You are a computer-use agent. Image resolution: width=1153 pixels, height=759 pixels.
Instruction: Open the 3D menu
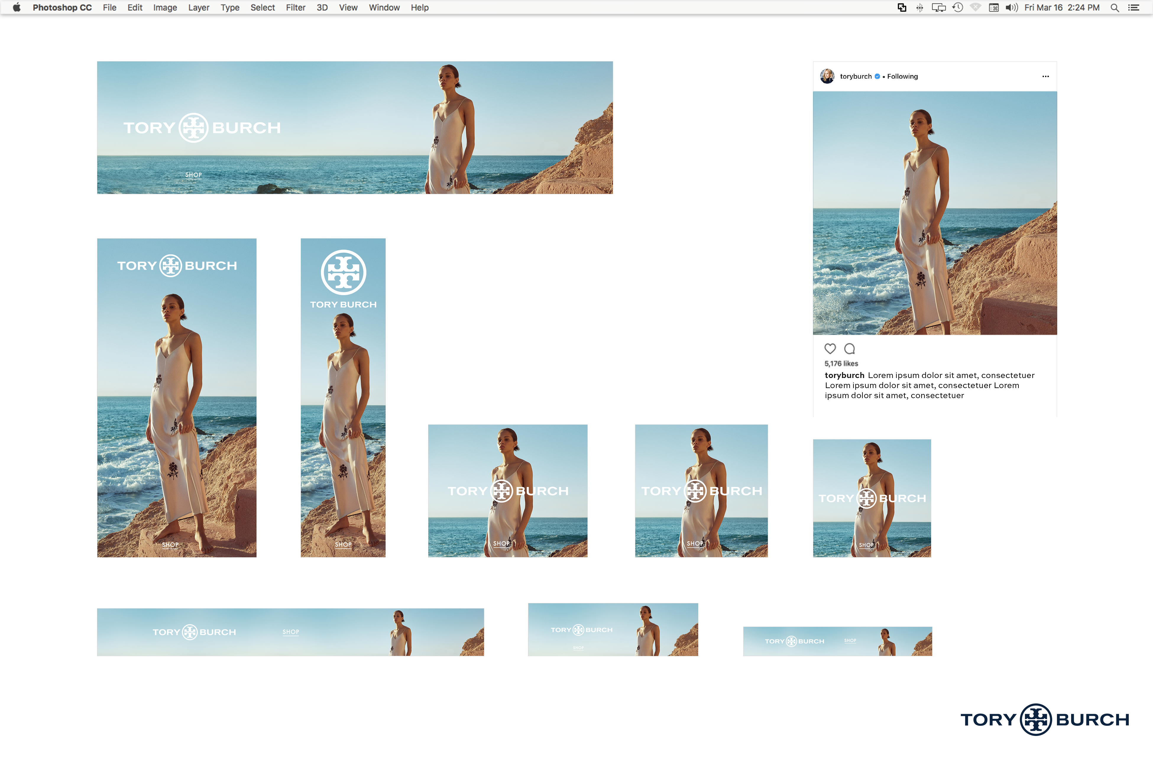(322, 7)
